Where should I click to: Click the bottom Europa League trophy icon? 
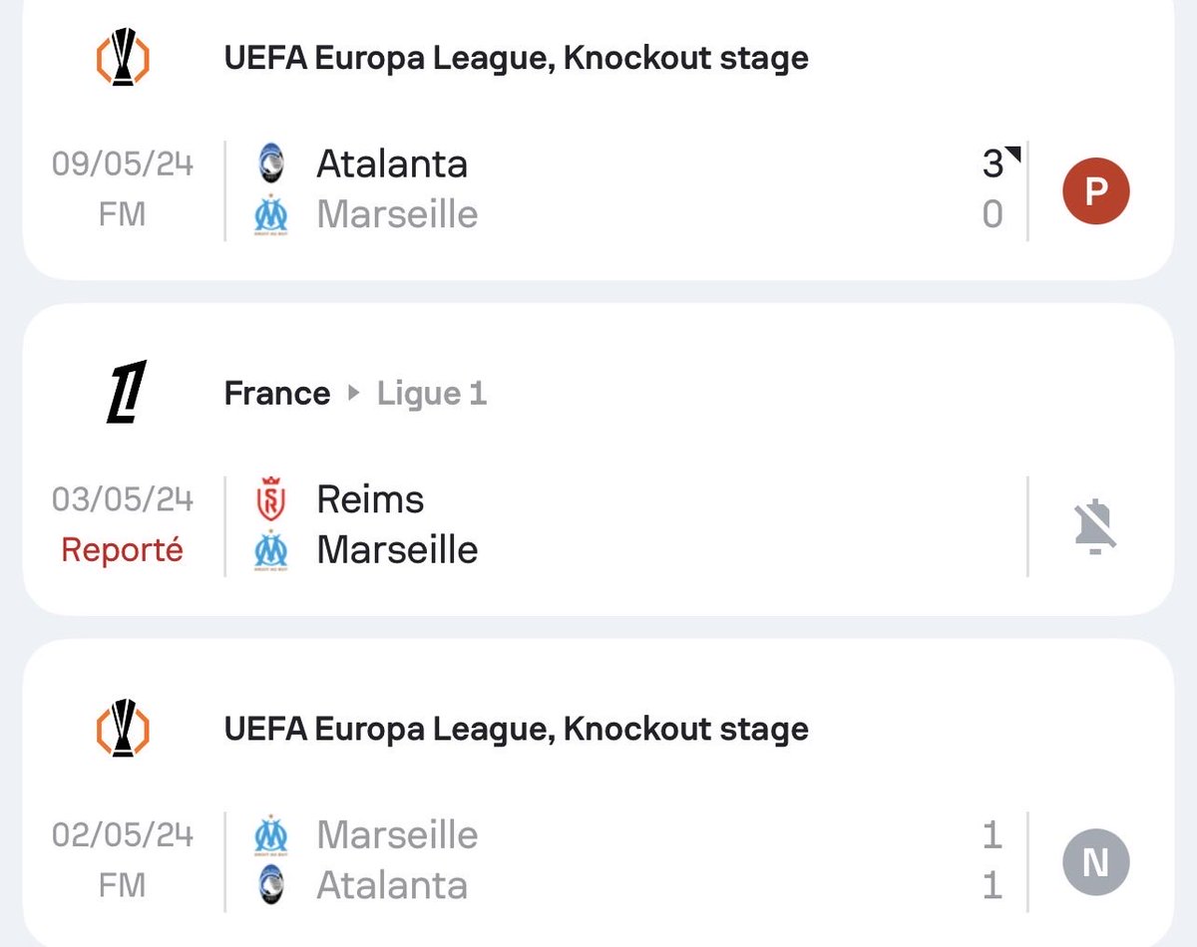[x=122, y=728]
